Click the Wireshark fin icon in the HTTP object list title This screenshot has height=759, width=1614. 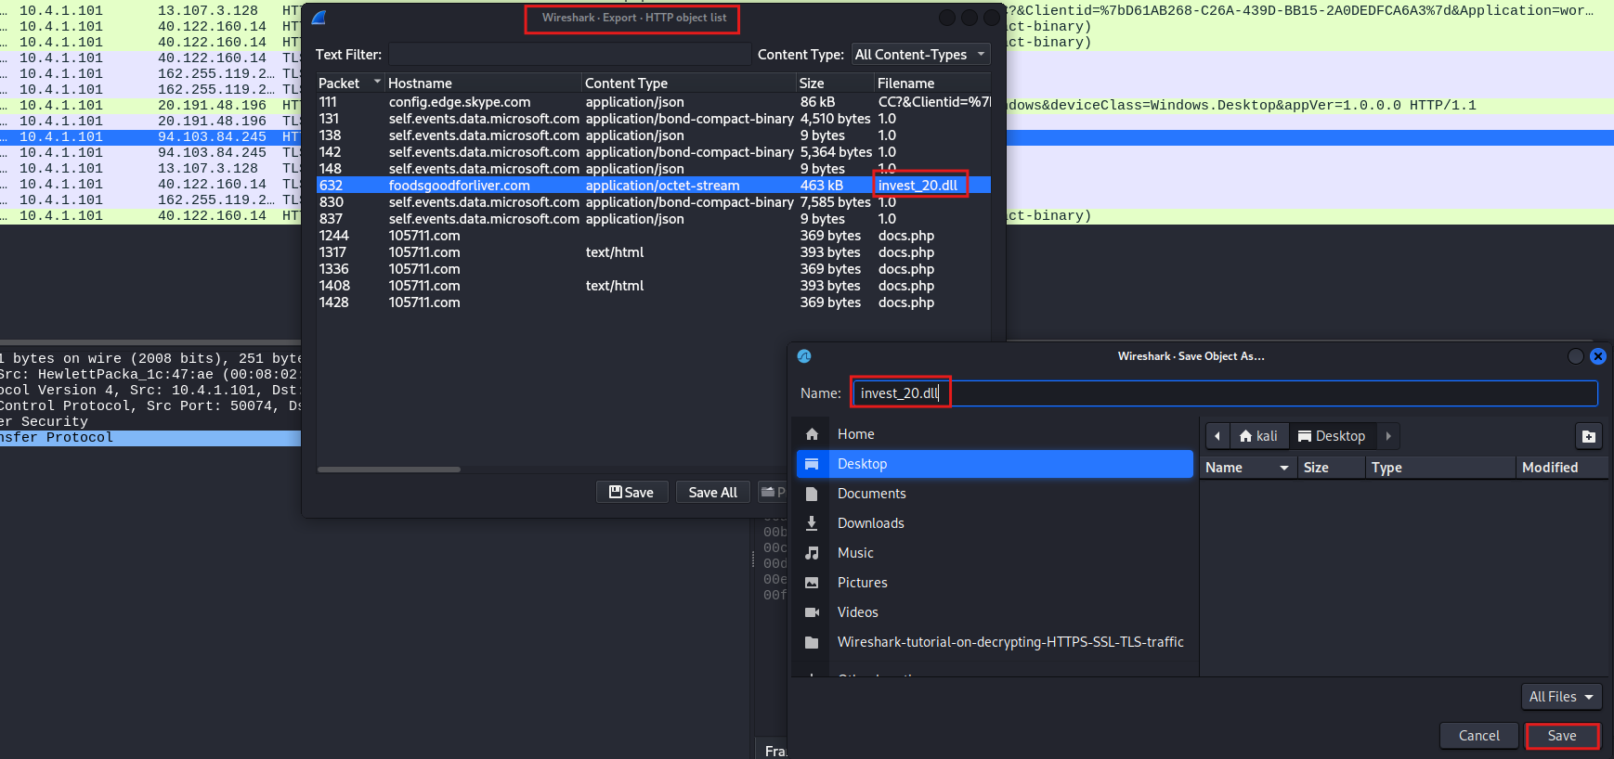tap(319, 18)
